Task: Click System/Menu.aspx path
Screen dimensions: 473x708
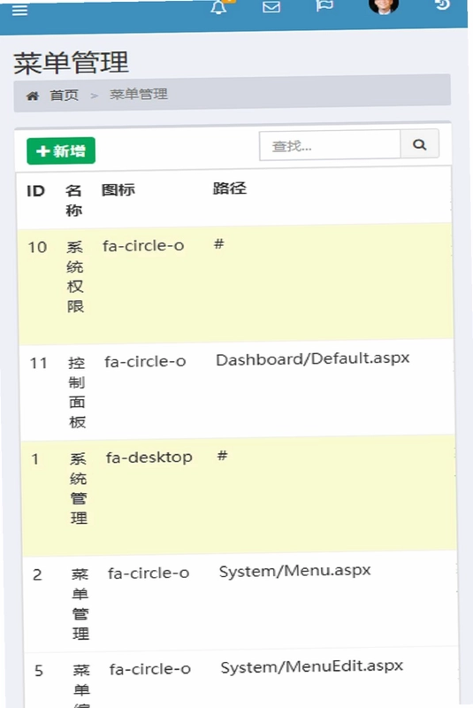Action: (x=295, y=571)
